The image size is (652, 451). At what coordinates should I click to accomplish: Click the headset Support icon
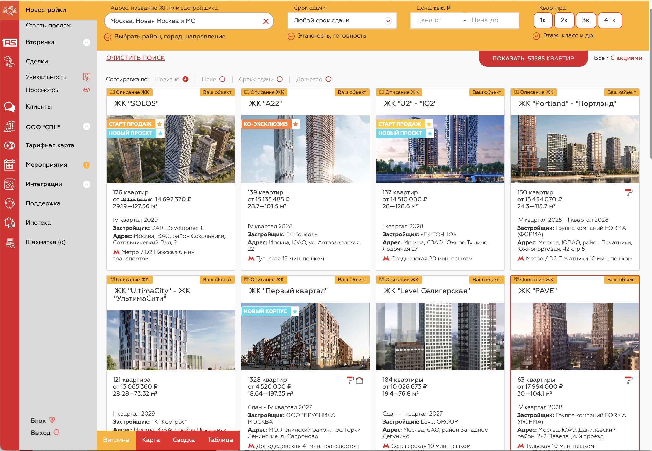point(10,203)
